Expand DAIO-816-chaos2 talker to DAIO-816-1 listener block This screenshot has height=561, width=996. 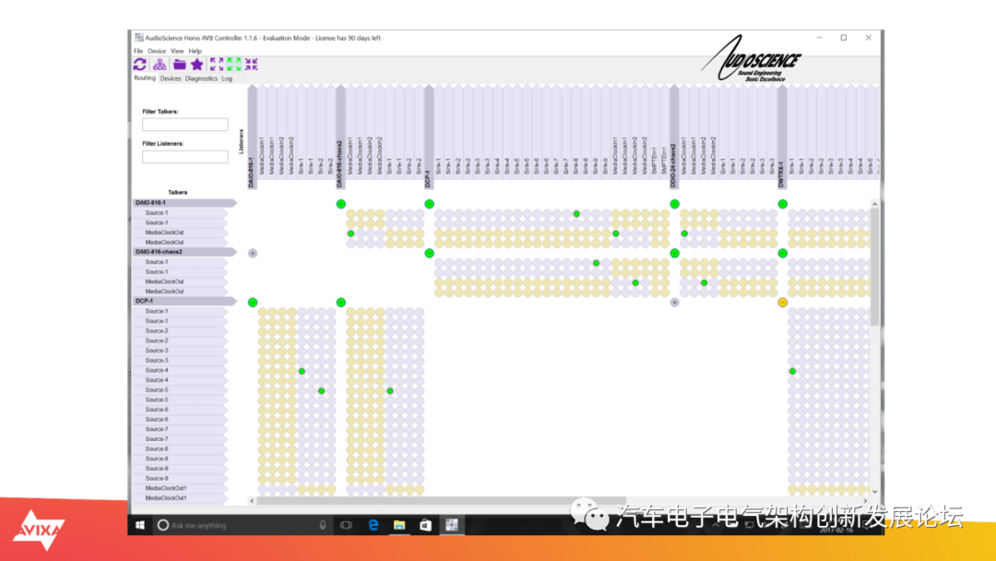253,253
